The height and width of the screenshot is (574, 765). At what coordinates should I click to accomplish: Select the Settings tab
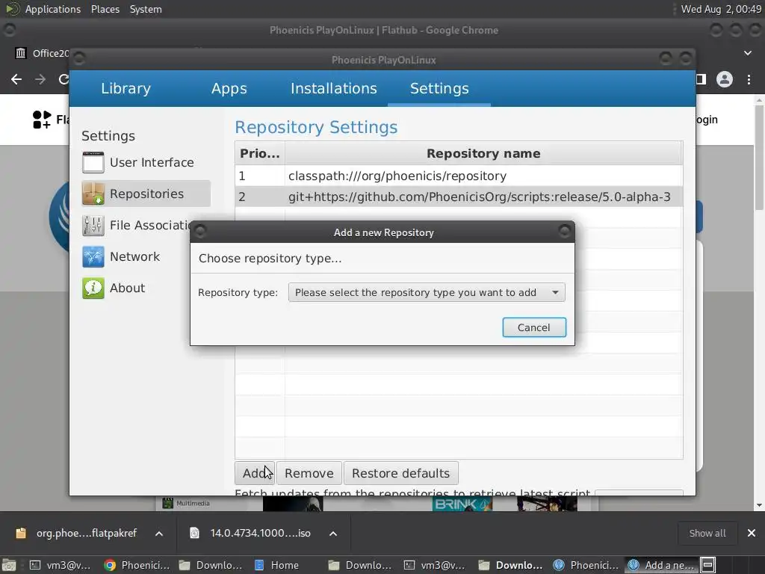pyautogui.click(x=439, y=88)
